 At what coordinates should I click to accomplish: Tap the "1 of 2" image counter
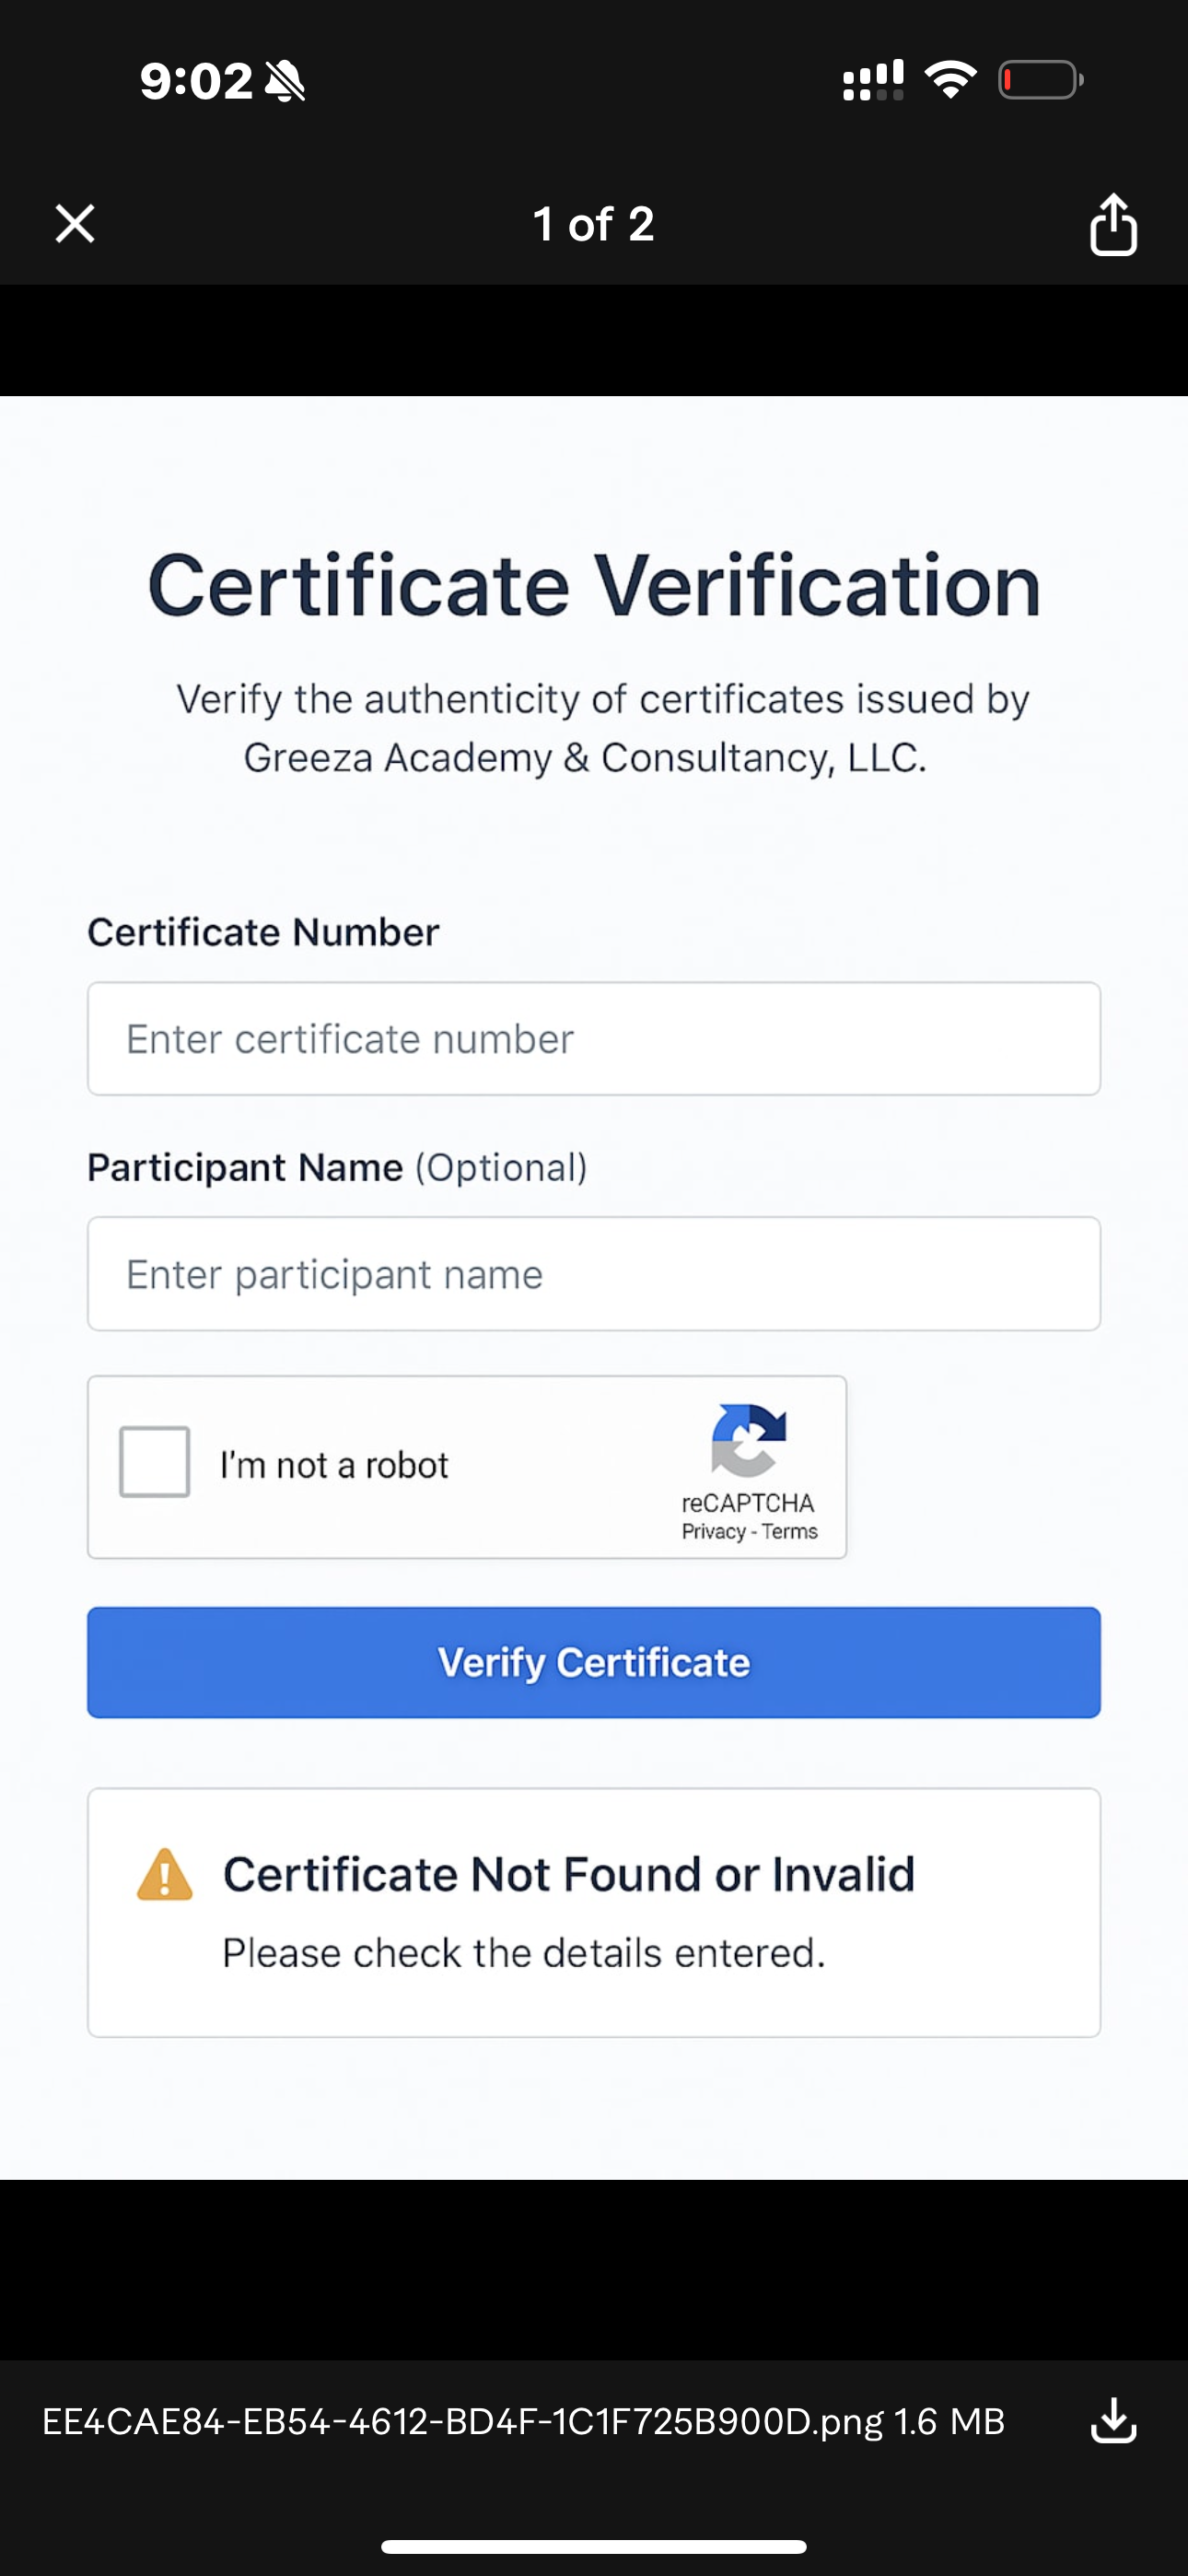(x=594, y=224)
